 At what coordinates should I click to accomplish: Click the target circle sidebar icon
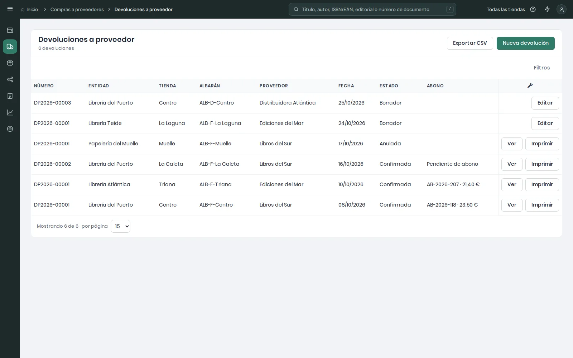point(10,129)
